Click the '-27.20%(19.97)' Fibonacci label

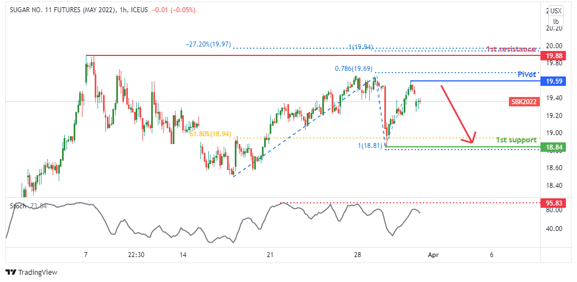click(208, 44)
